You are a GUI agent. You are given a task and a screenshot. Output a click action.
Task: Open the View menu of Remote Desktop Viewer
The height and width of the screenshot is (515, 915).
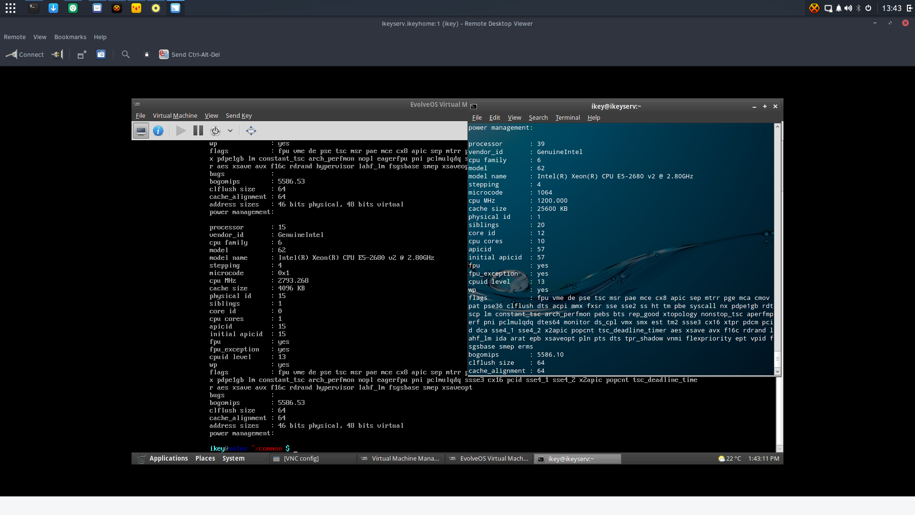click(40, 37)
